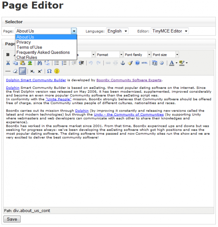Toggle visual aids guidelines button
Screen dimensions: 218x227
tap(23, 71)
